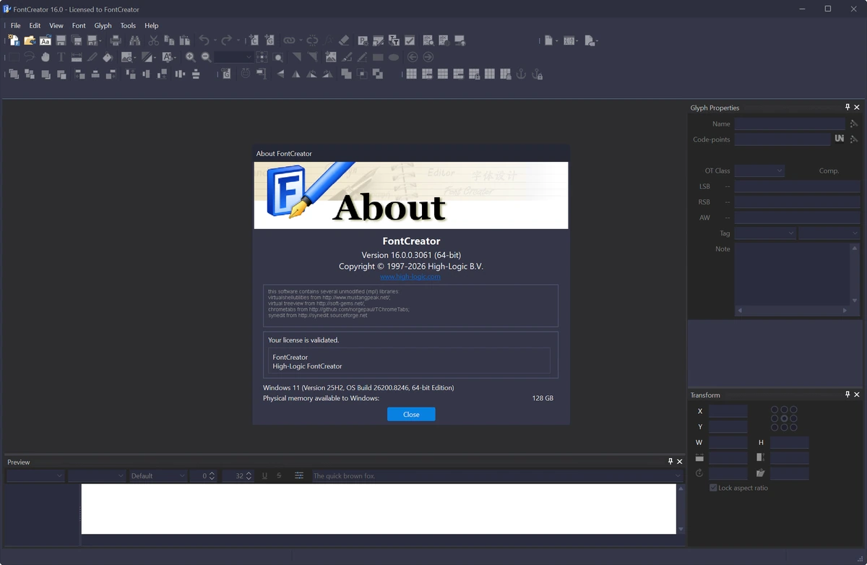This screenshot has height=565, width=867.
Task: Click the Cut scissors icon
Action: point(153,40)
